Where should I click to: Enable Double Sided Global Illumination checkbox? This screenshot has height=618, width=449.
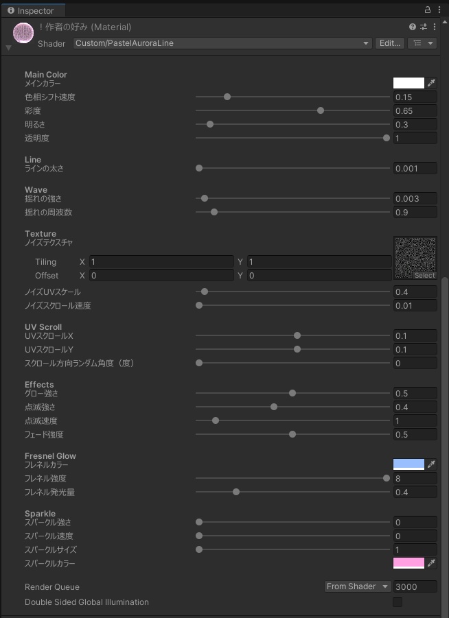[398, 602]
